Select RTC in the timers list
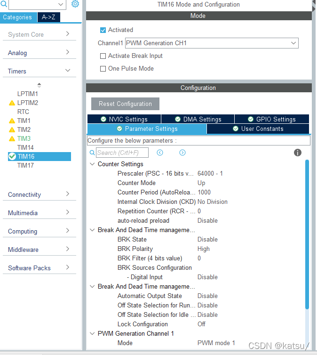 pyautogui.click(x=23, y=112)
